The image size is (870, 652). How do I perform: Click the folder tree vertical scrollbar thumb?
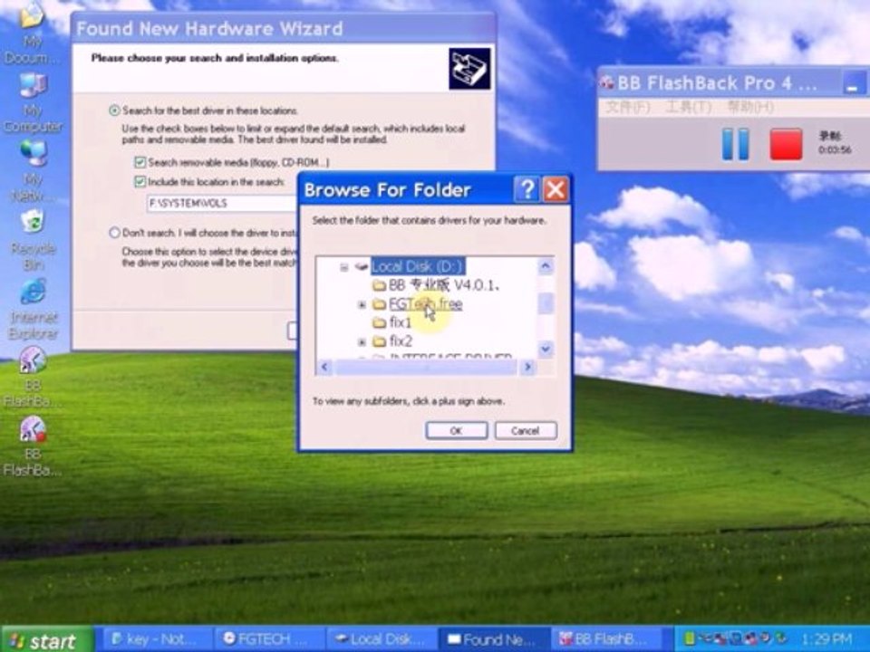[546, 303]
